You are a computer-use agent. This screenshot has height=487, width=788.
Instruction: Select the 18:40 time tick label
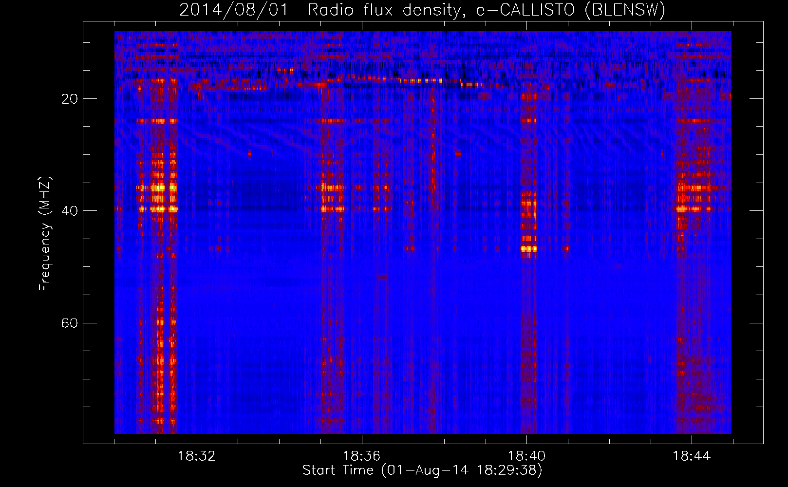tap(526, 456)
